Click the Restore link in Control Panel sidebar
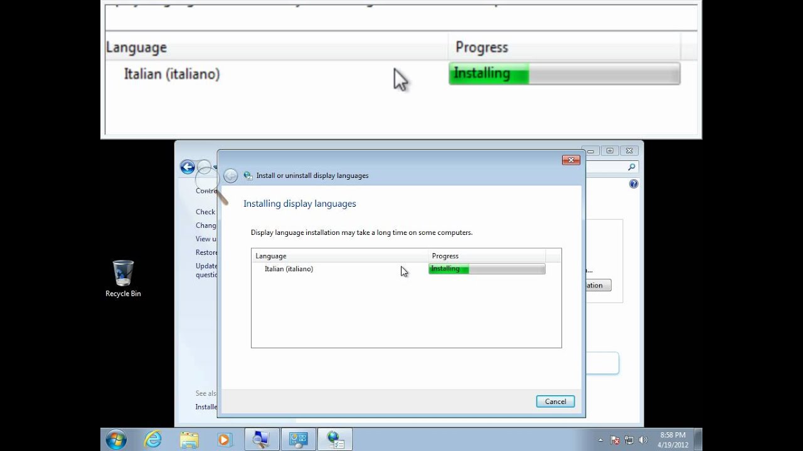This screenshot has width=803, height=451. coord(206,252)
